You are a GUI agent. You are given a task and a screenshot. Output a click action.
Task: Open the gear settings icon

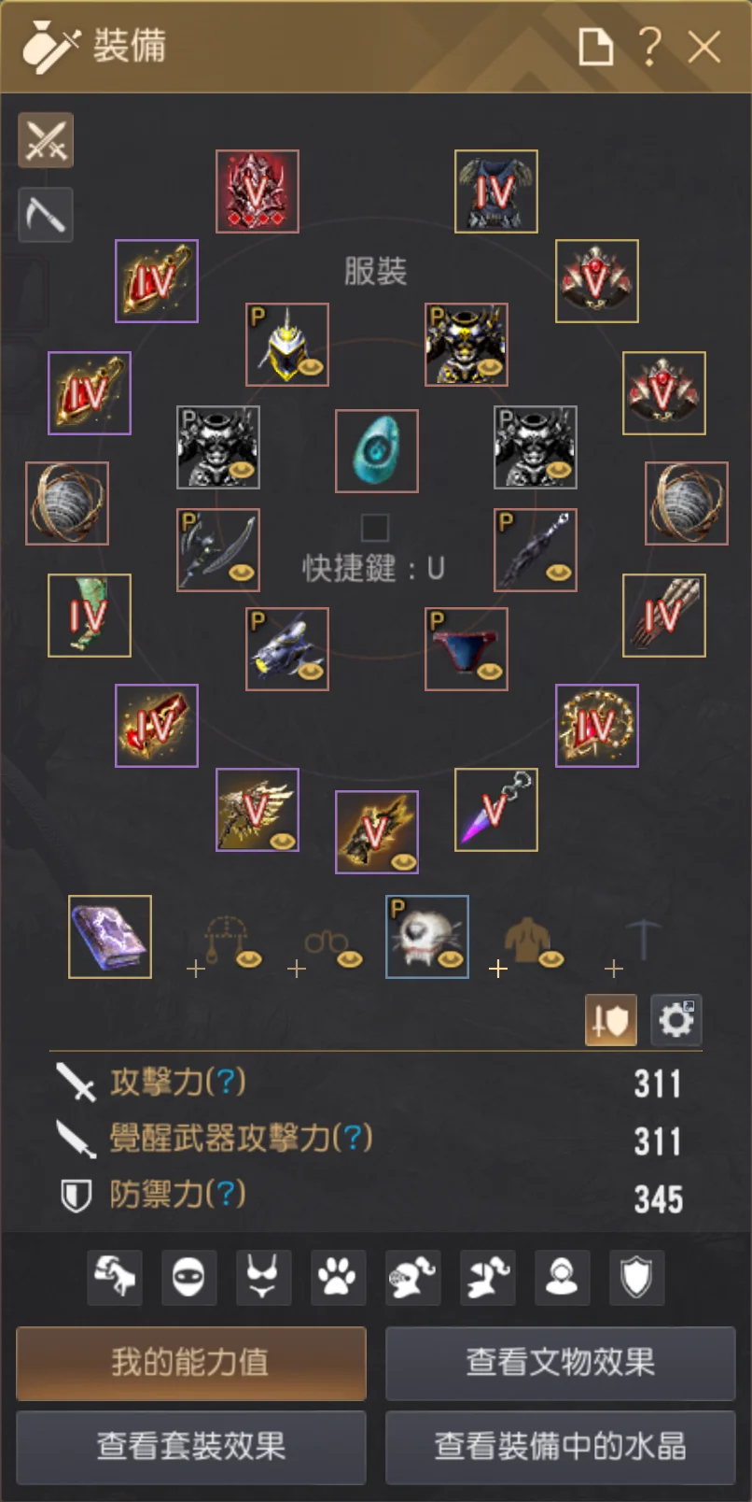[676, 1020]
